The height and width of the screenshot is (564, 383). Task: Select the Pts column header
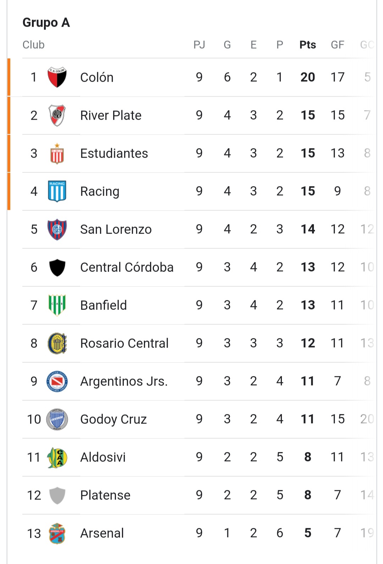(308, 45)
